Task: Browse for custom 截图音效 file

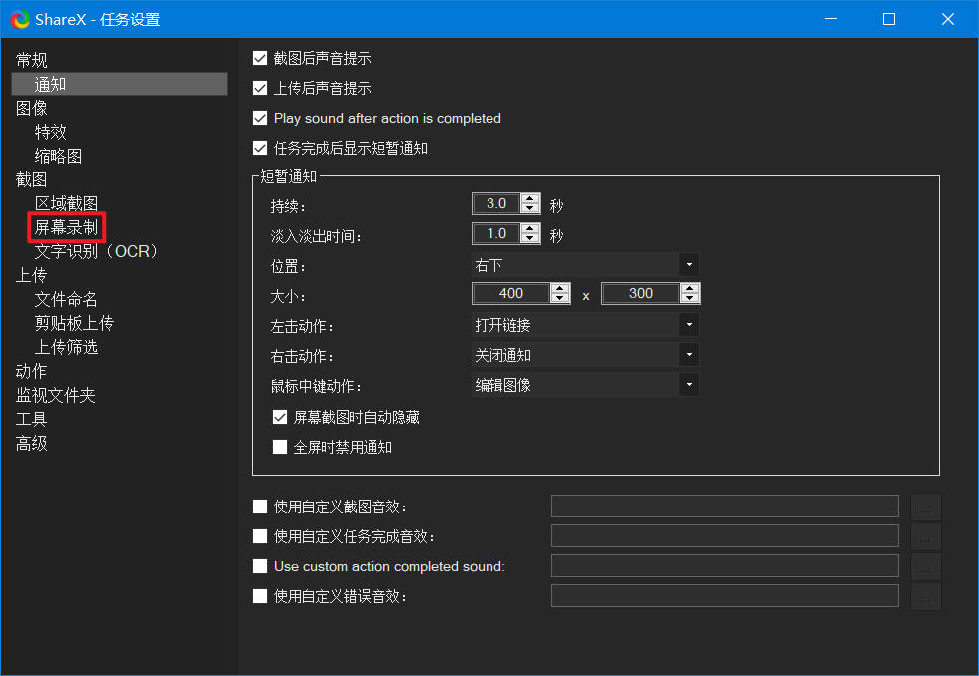Action: coord(926,507)
